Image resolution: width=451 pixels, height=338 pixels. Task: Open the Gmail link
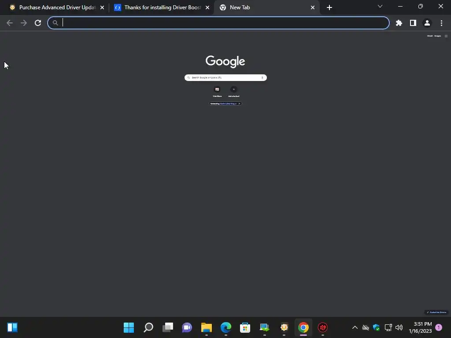coord(430,36)
